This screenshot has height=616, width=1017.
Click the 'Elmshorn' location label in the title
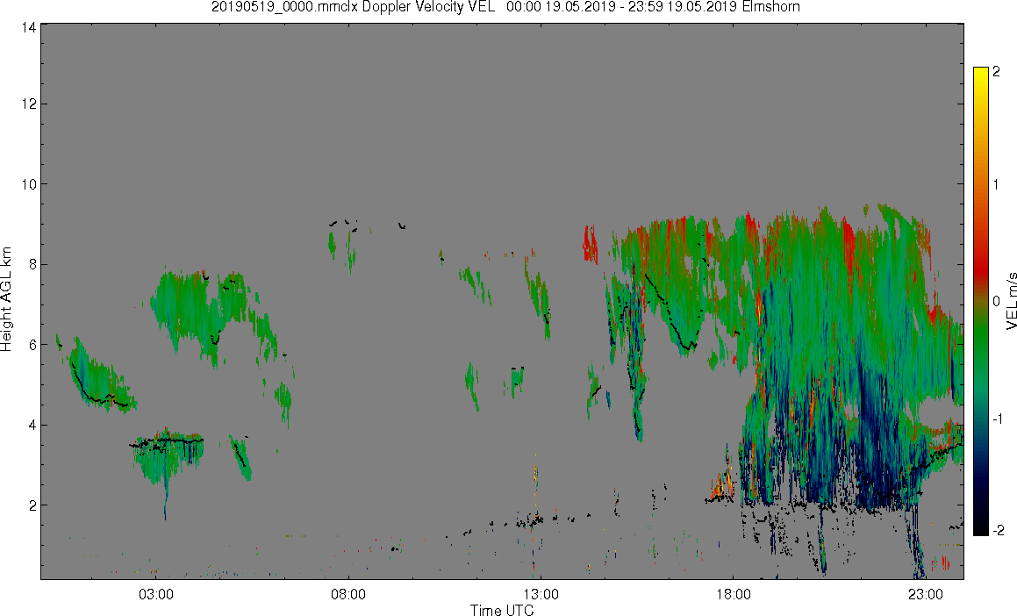pos(770,7)
